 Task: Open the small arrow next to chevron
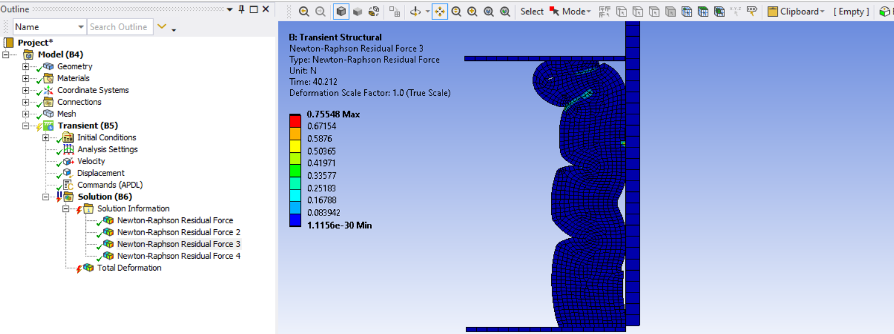pyautogui.click(x=173, y=30)
